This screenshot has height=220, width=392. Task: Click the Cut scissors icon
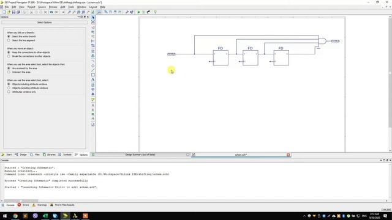click(31, 12)
